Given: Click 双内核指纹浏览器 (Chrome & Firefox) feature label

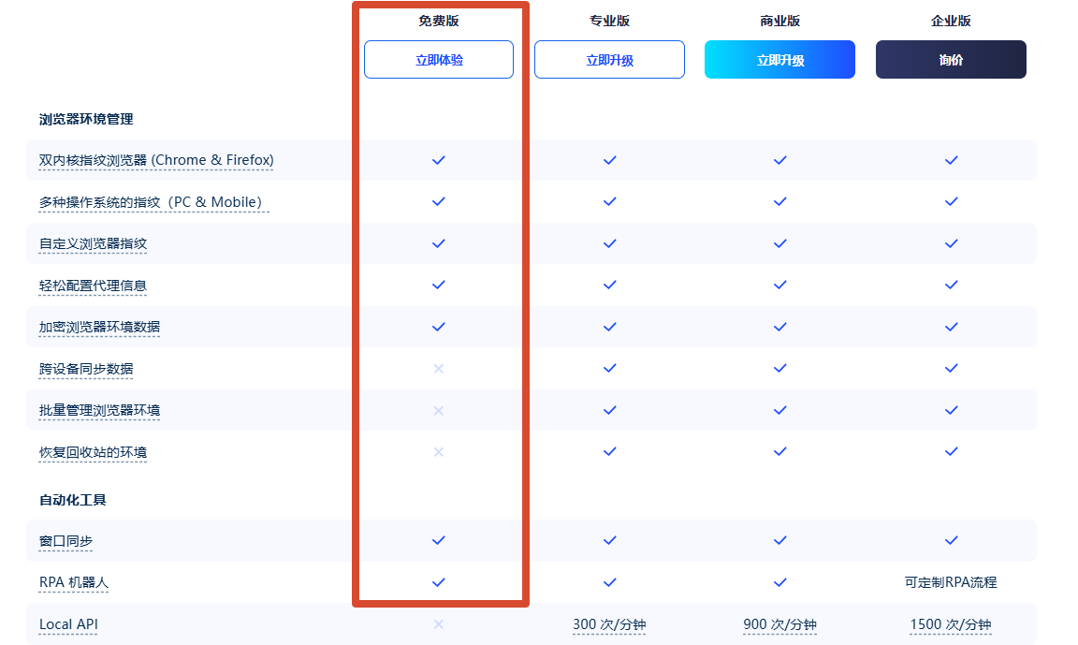Looking at the screenshot, I should [156, 160].
